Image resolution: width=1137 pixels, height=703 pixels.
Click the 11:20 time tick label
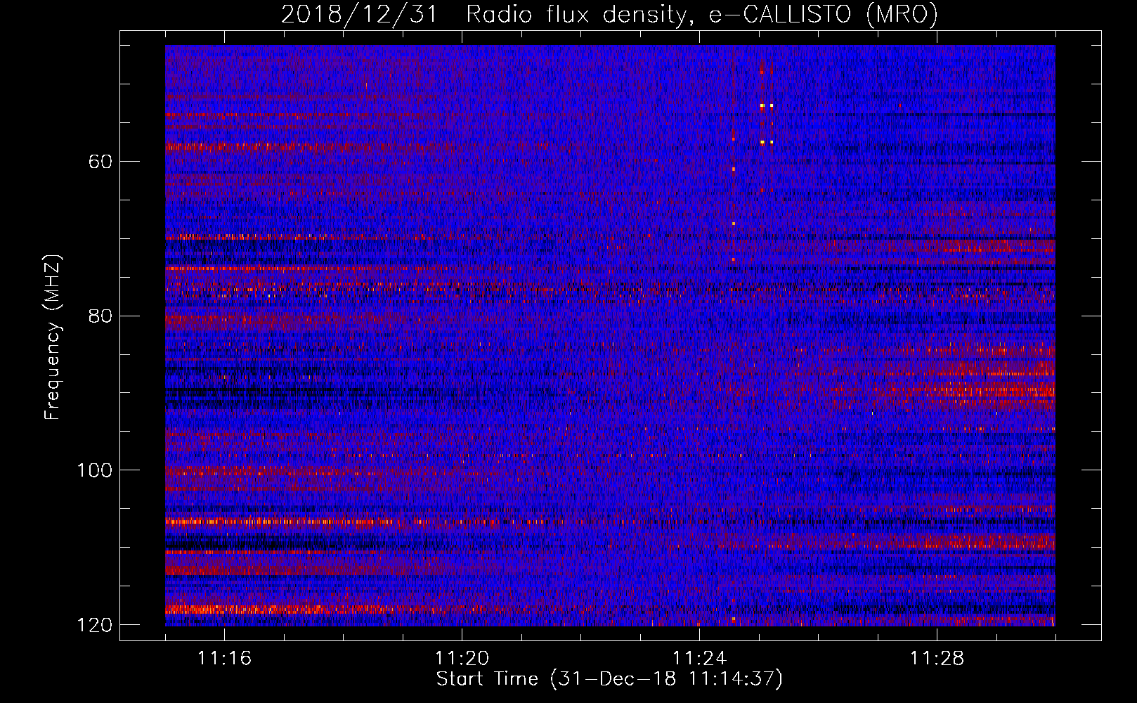[x=462, y=658]
